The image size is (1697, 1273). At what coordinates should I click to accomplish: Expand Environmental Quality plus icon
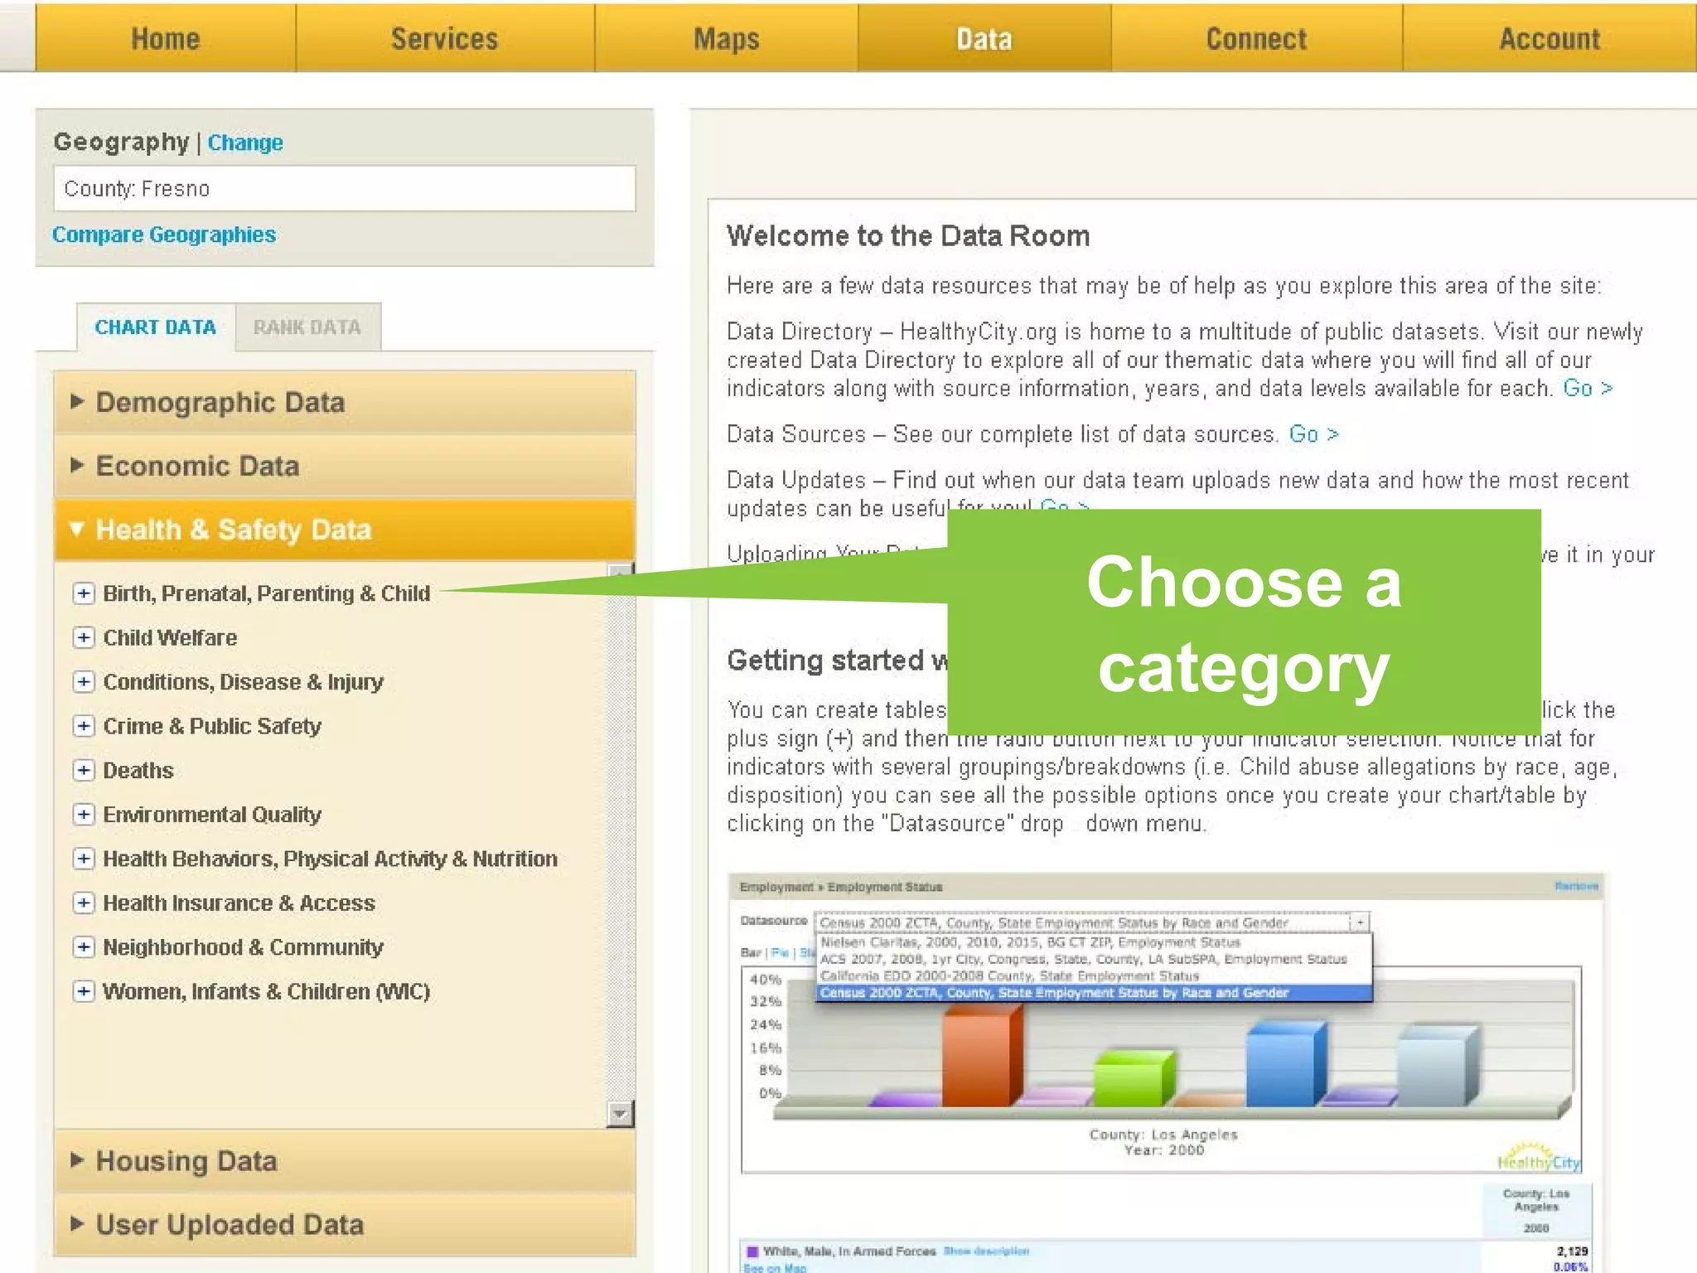[83, 814]
